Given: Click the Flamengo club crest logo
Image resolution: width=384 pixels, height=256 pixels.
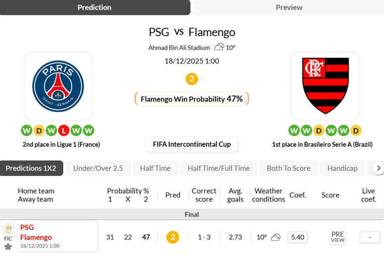Looking at the screenshot, I should click(325, 86).
